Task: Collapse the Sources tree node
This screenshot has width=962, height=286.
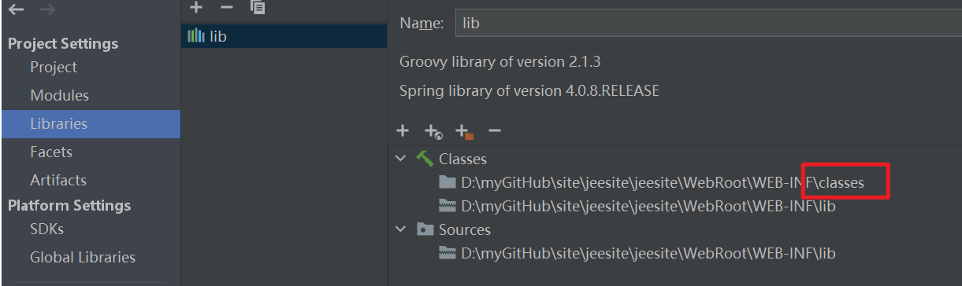Action: [x=401, y=229]
